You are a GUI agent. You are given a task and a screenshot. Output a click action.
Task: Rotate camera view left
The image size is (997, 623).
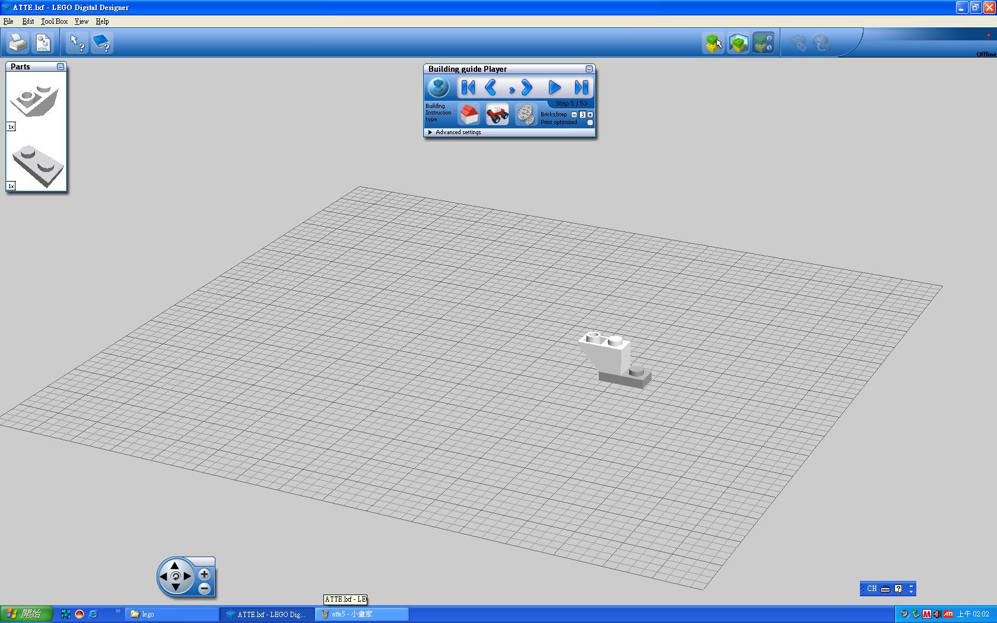(164, 576)
